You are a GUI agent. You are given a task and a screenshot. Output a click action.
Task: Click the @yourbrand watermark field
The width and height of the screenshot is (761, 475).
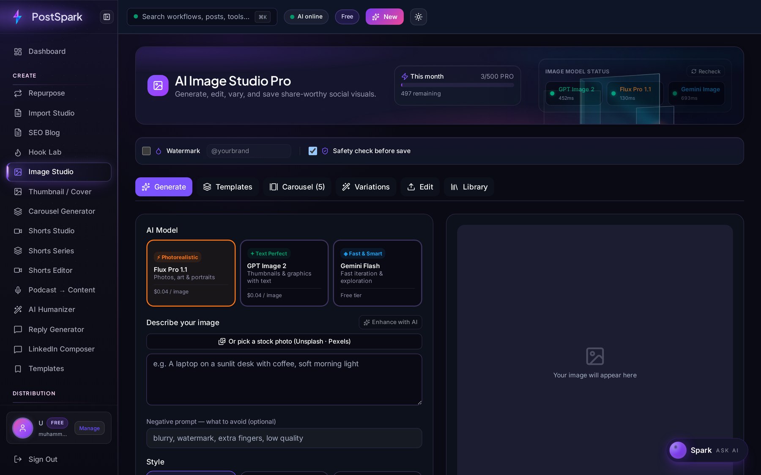pyautogui.click(x=249, y=151)
